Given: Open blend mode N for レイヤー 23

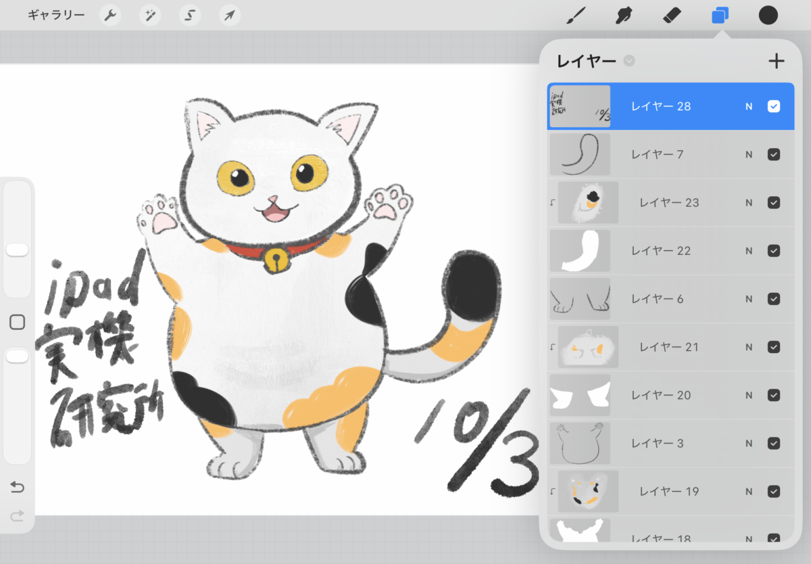Looking at the screenshot, I should [749, 202].
